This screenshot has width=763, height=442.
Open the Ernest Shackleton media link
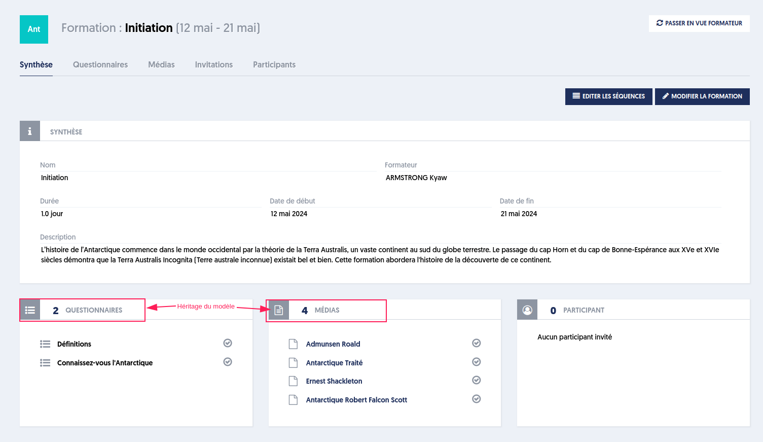334,381
